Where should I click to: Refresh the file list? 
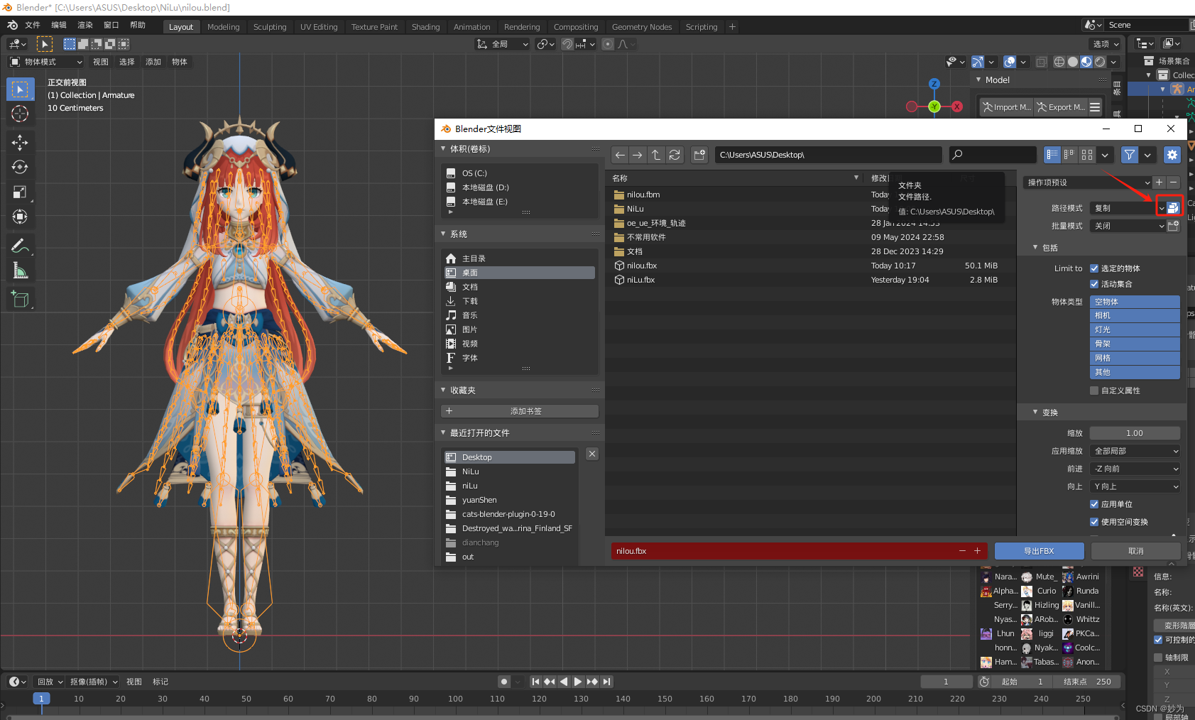tap(675, 155)
